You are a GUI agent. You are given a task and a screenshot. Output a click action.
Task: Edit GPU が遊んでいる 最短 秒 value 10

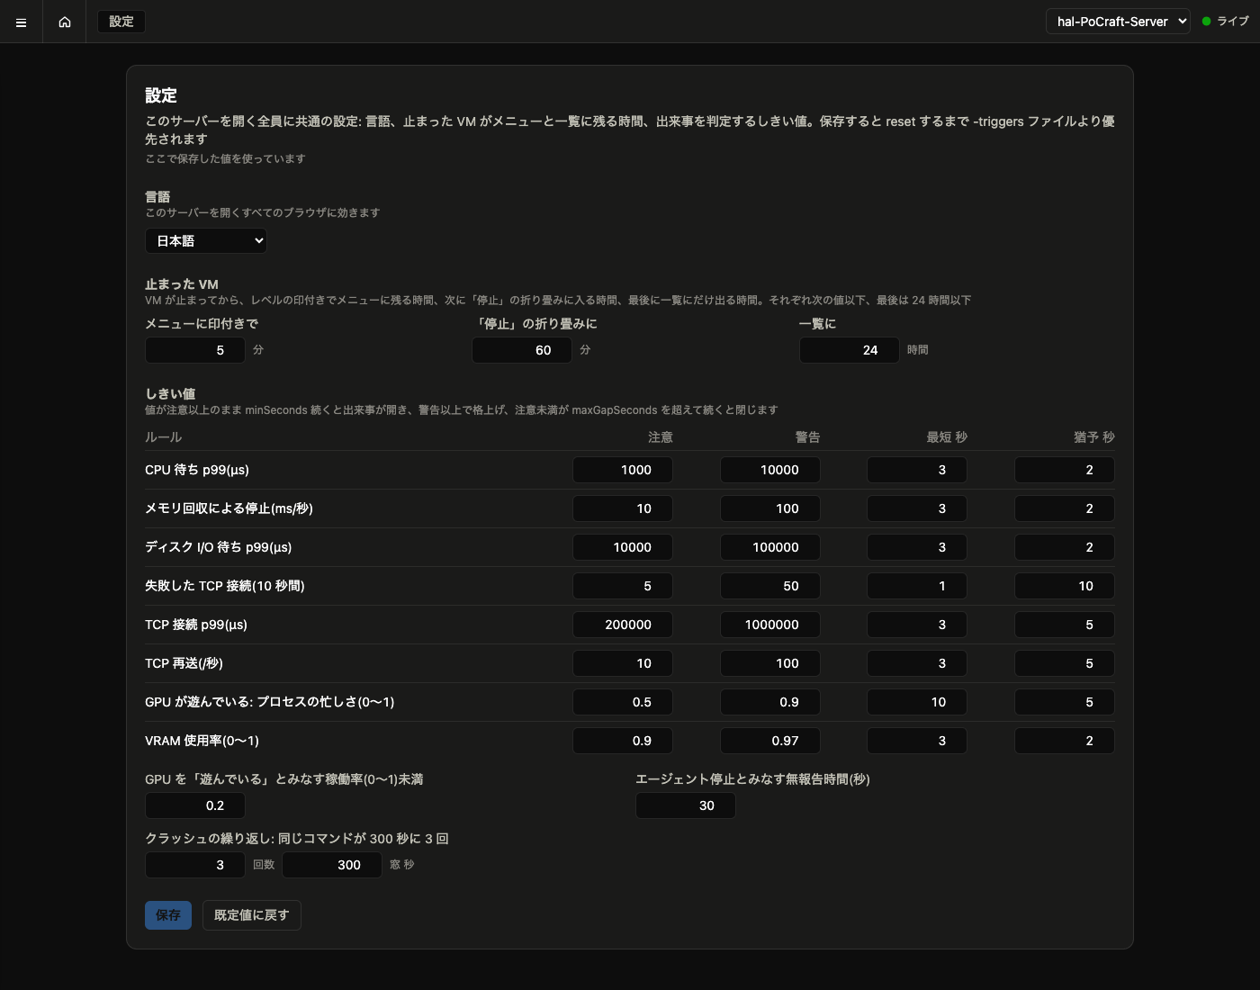coord(917,702)
